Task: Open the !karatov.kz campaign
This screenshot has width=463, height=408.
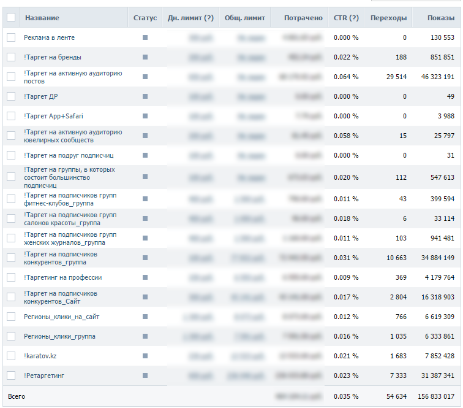Action: tap(40, 356)
